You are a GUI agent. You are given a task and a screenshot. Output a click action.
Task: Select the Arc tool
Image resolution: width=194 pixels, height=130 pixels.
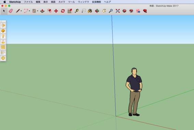pos(26,11)
